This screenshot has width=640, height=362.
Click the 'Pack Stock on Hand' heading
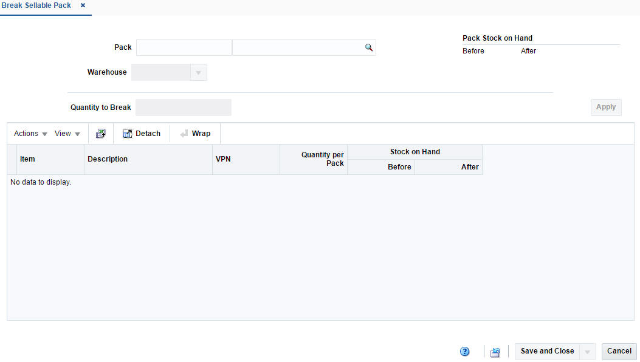click(x=497, y=38)
